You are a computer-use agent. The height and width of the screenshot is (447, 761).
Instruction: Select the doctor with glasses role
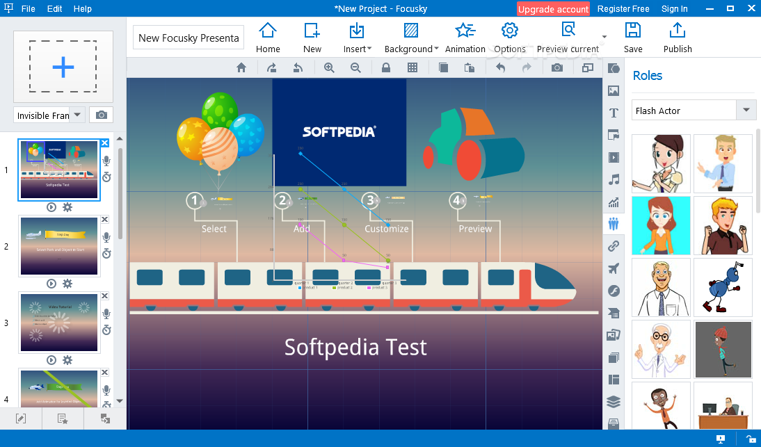point(661,349)
